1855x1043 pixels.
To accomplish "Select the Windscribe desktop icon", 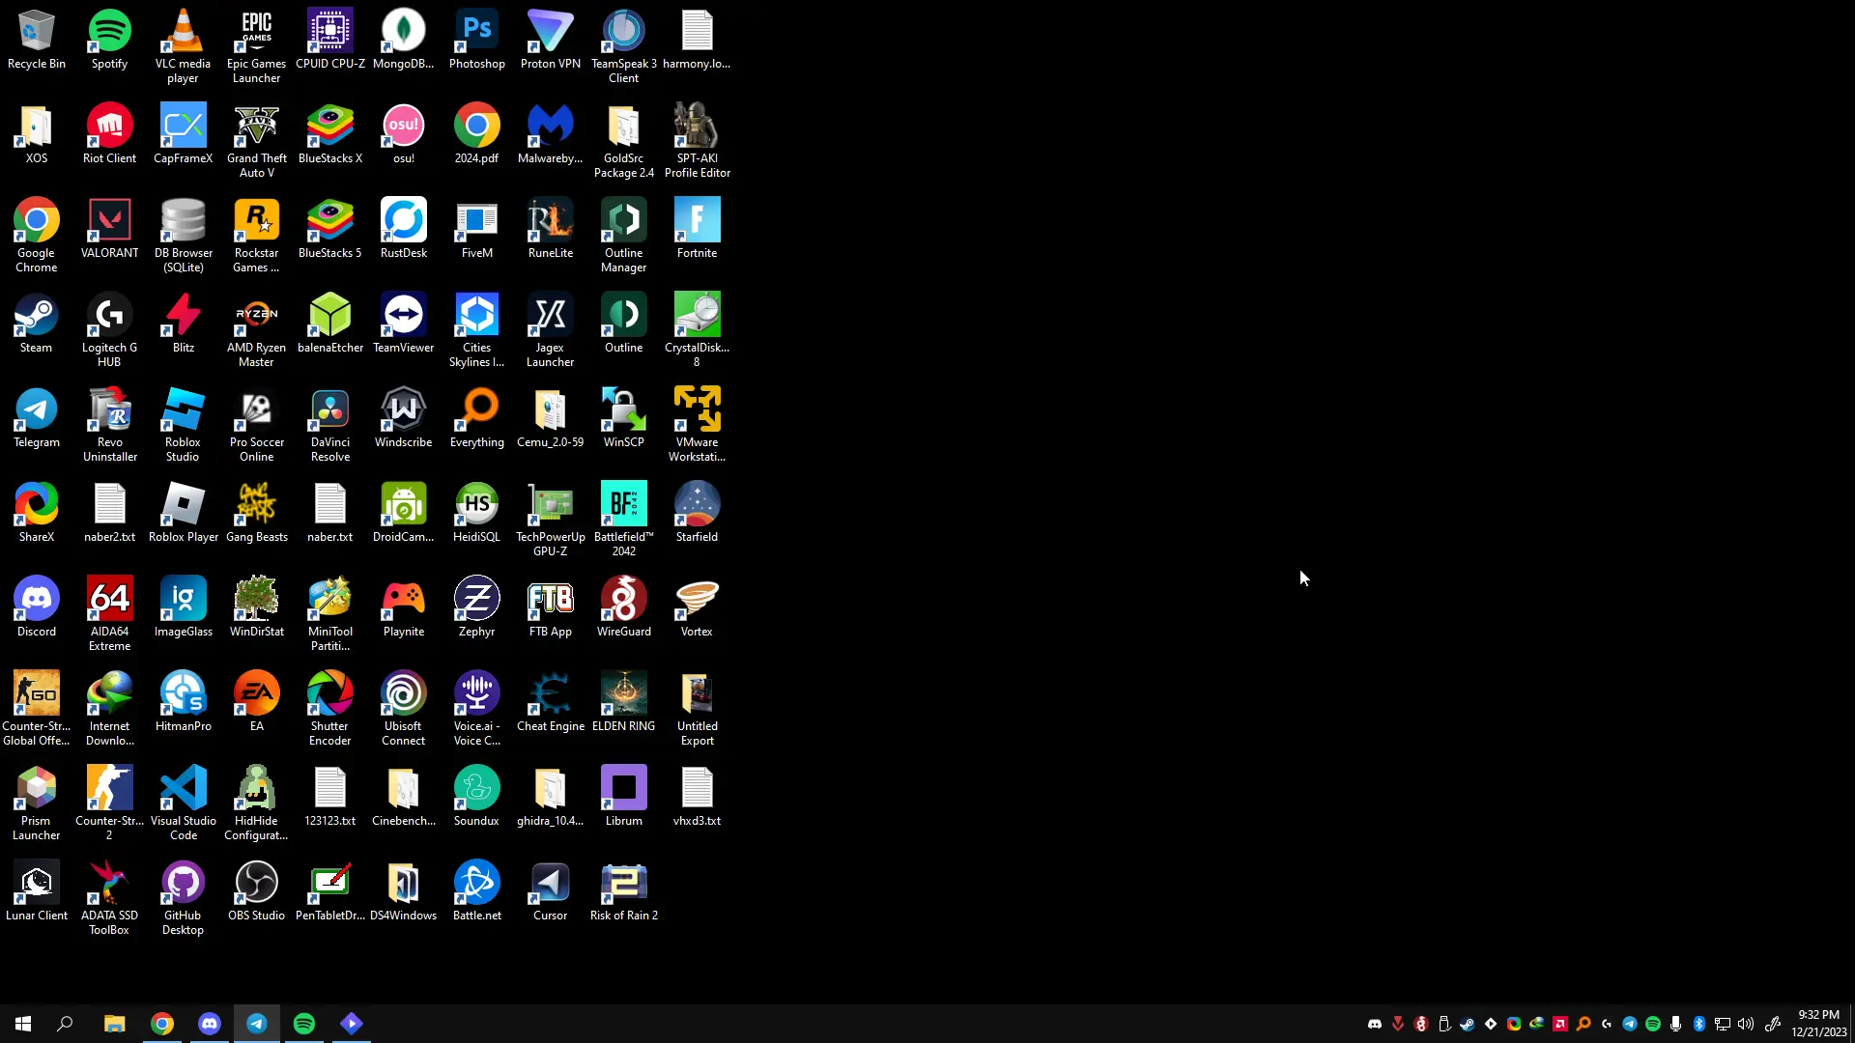I will 404,419.
